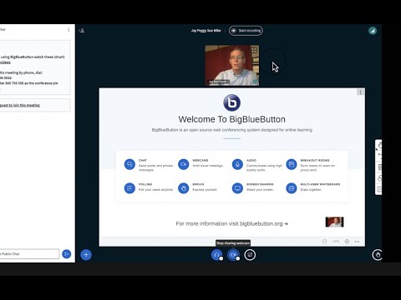Stop sharing webcam with the camera button
Image resolution: width=401 pixels, height=300 pixels.
tap(233, 255)
